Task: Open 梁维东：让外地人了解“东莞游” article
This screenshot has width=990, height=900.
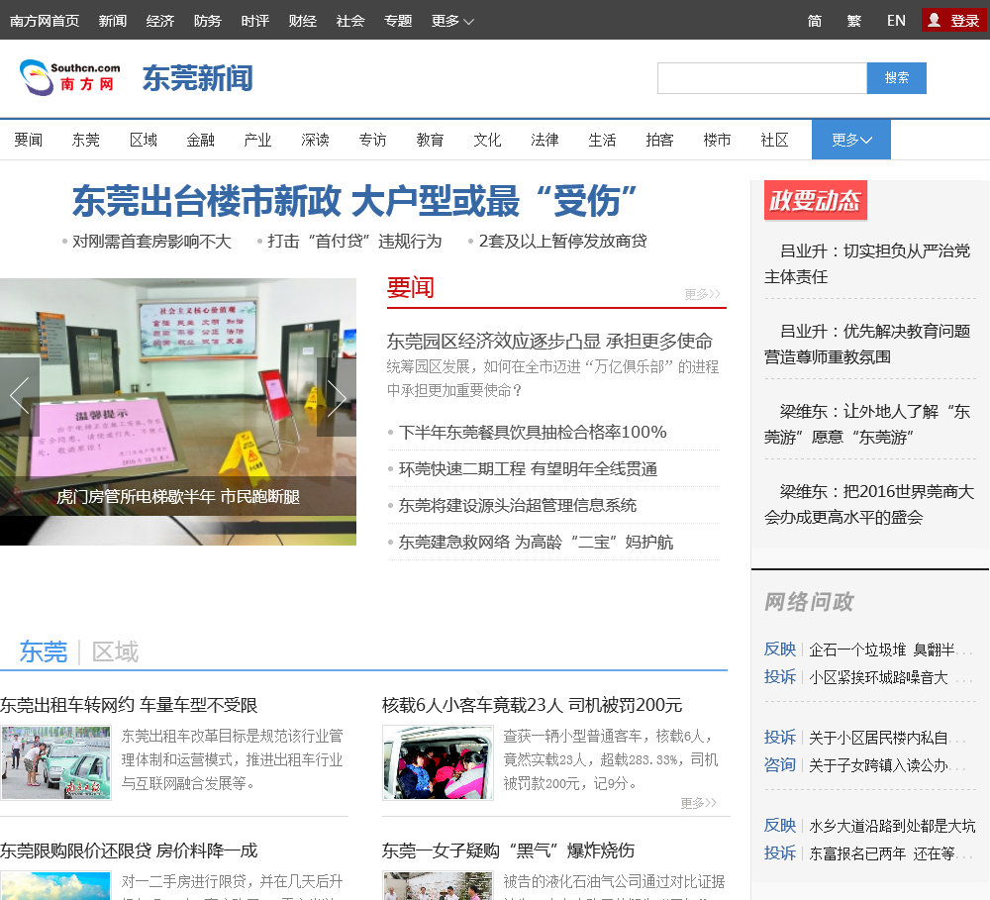Action: [x=867, y=425]
